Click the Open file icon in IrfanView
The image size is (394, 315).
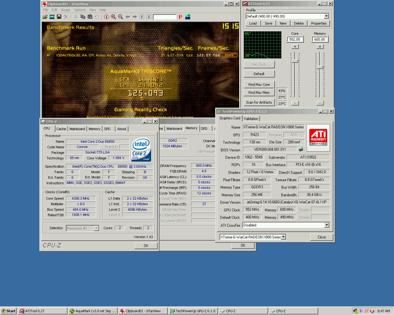(x=45, y=17)
